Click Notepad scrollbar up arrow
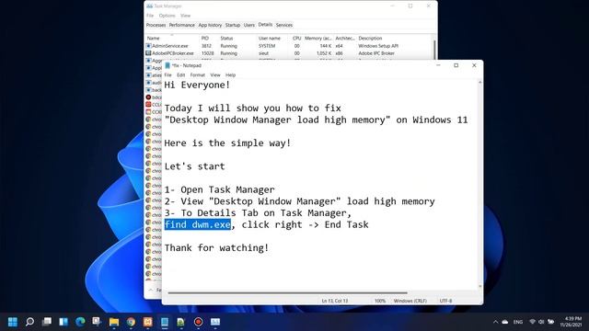The width and height of the screenshot is (589, 331). [x=479, y=82]
